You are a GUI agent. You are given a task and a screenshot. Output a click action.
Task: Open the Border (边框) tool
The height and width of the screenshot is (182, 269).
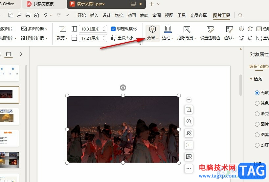pyautogui.click(x=168, y=33)
